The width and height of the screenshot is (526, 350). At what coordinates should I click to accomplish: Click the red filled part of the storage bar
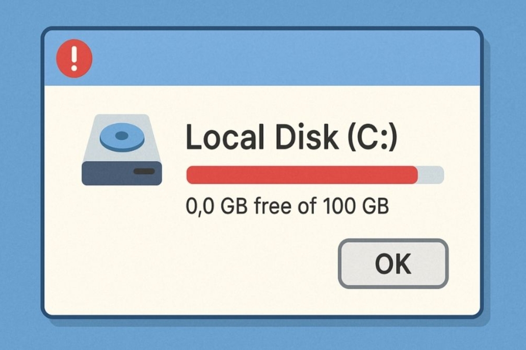click(302, 175)
